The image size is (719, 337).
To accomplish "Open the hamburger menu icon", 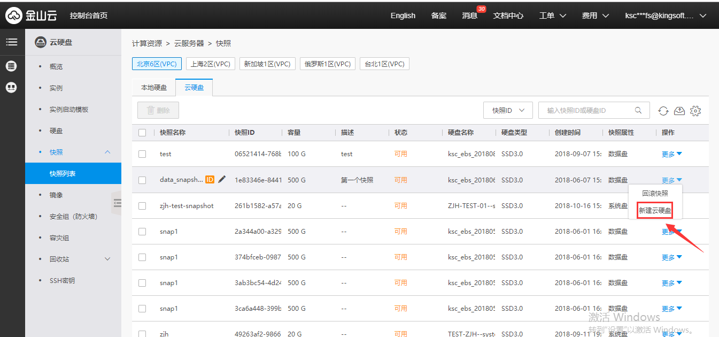I will coord(12,42).
